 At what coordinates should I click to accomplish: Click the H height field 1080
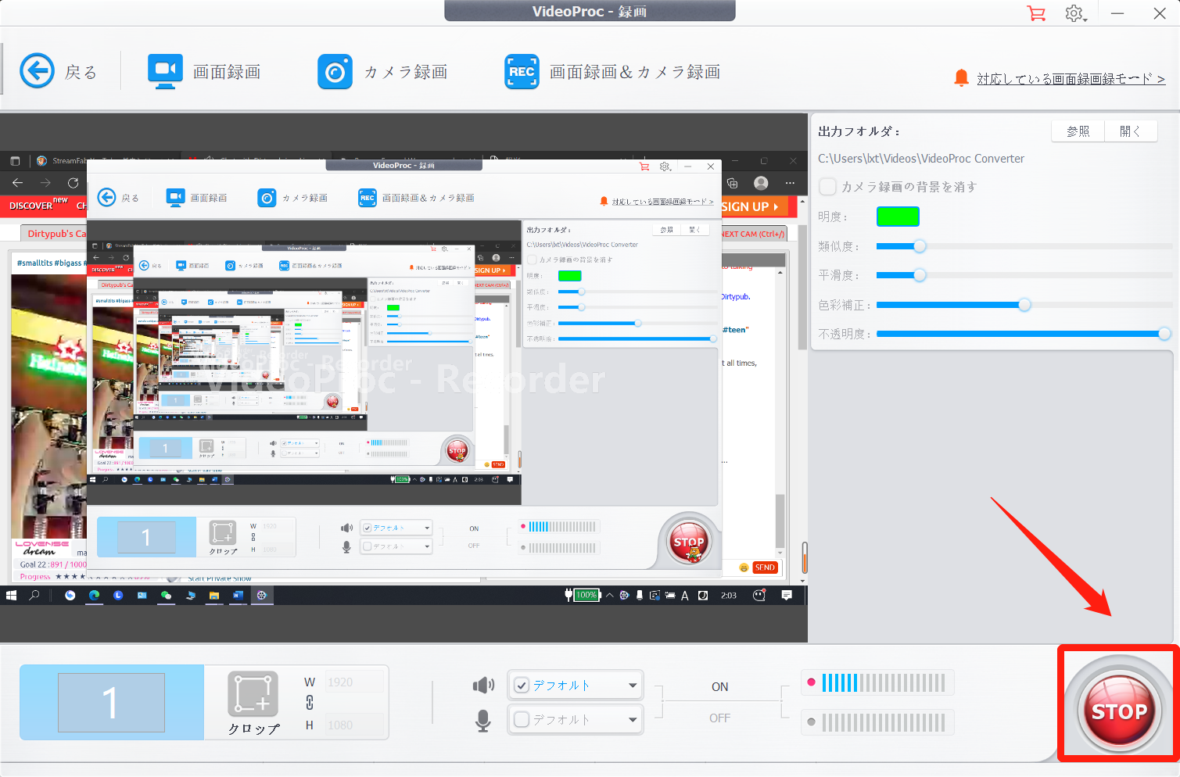[355, 725]
